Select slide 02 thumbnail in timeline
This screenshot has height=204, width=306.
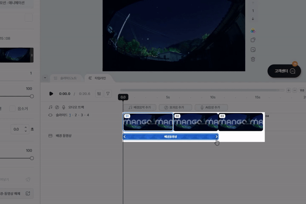(195, 122)
